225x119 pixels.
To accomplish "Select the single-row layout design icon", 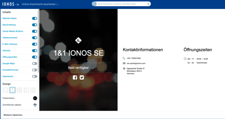I will (x=5, y=90).
